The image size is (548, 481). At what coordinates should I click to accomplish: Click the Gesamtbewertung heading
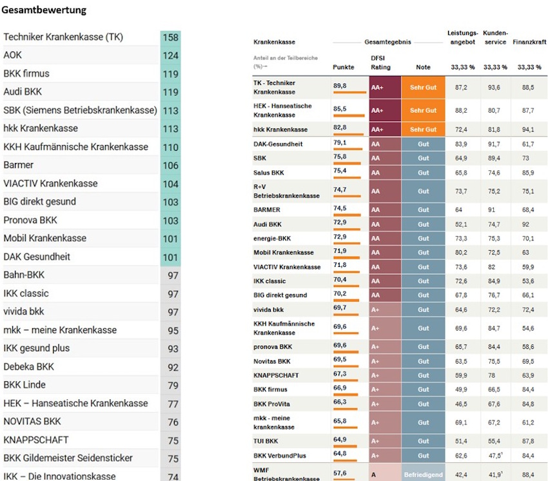pyautogui.click(x=44, y=11)
